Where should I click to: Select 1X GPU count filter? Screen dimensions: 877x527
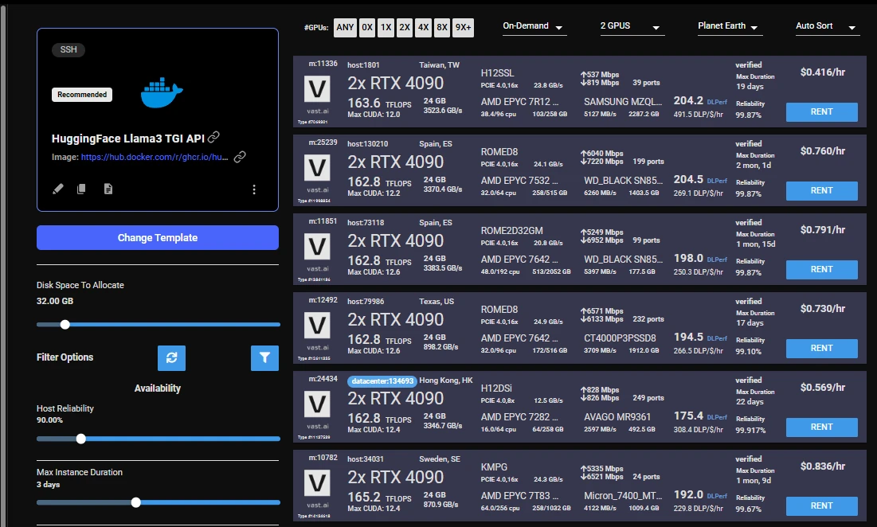click(x=386, y=27)
